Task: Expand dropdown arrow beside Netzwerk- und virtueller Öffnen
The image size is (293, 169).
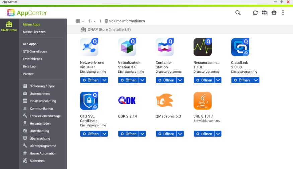Action: 104,80
